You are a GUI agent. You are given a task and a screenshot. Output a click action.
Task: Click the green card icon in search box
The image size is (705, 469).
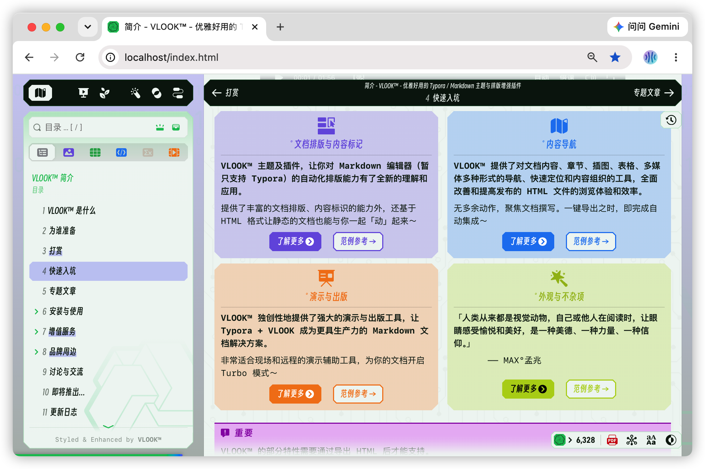coord(176,127)
